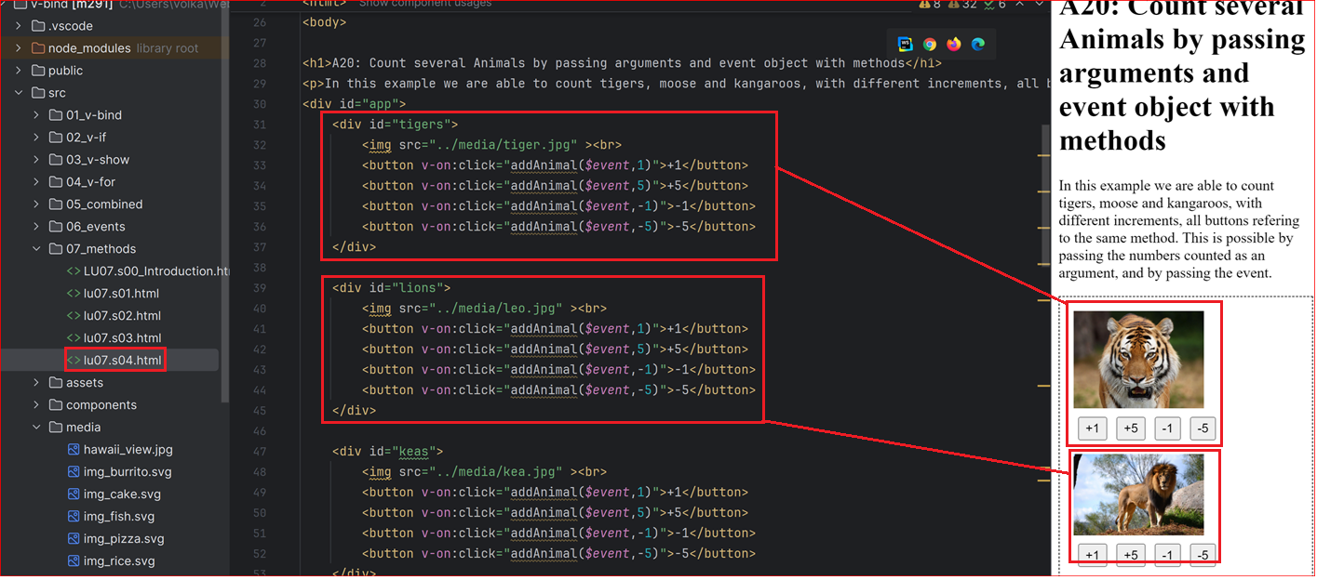Click the tiger +5 button in preview
This screenshot has height=580, width=1317.
coord(1131,428)
